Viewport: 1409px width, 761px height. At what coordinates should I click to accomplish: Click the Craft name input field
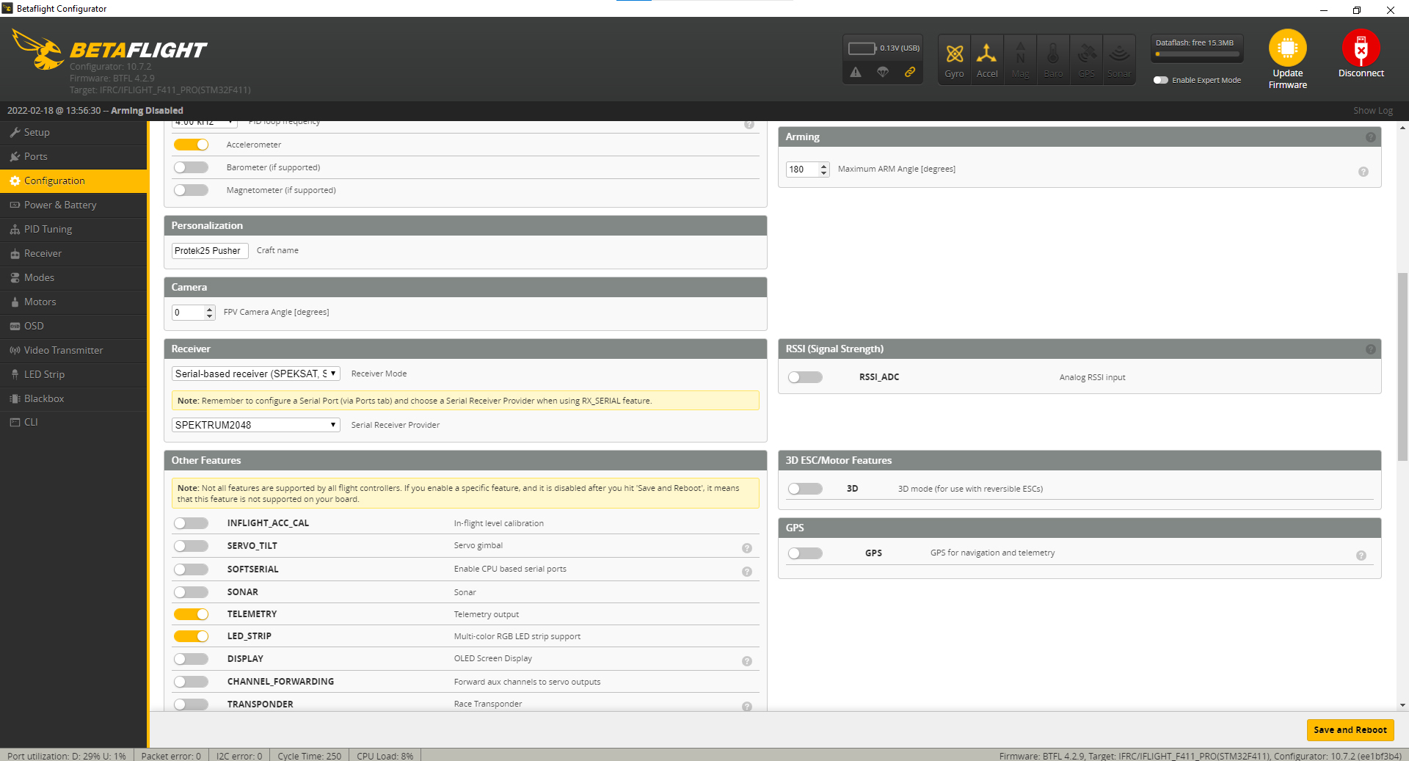[210, 251]
